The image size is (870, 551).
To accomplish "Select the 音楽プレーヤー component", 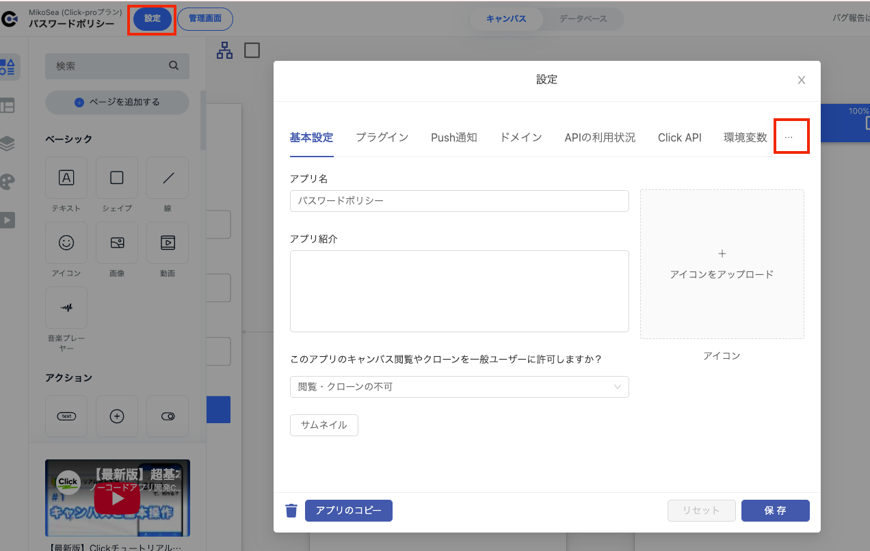I will coord(66,308).
